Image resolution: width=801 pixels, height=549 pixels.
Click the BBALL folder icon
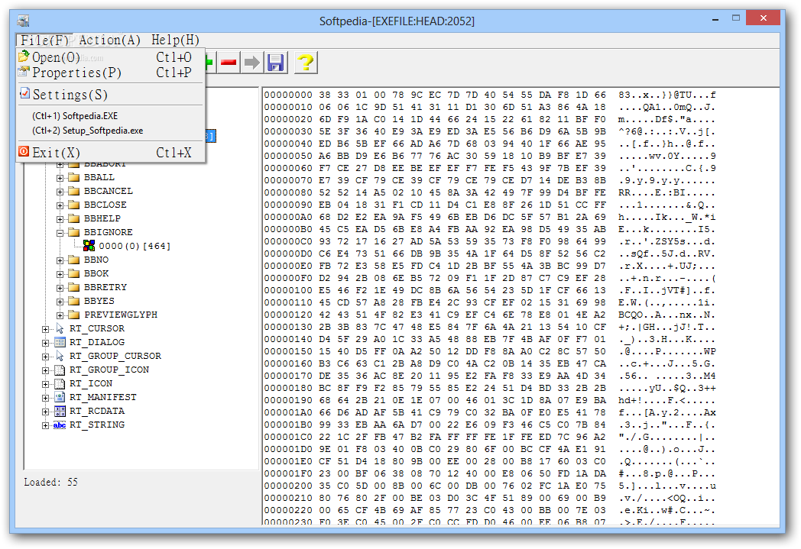coord(74,178)
